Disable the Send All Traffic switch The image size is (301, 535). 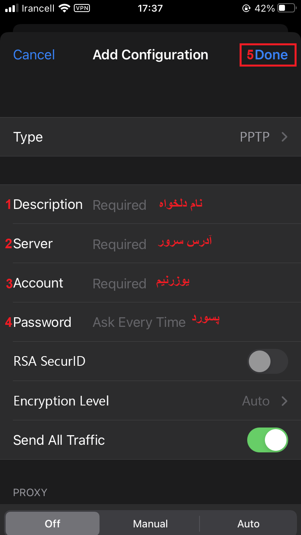[268, 440]
